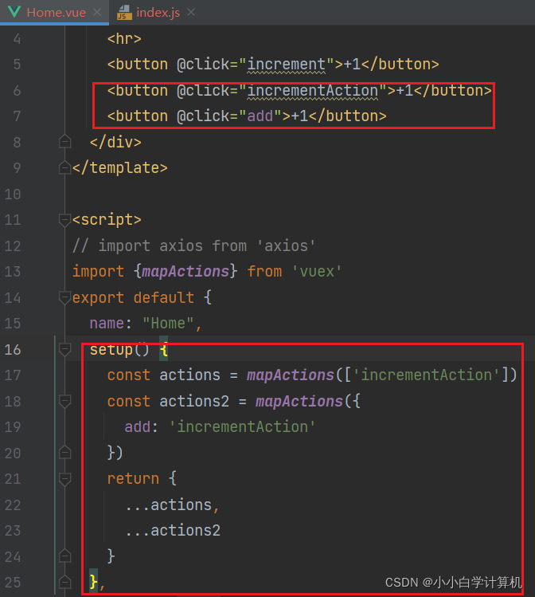Click the return keyword on line 21

coord(133,478)
